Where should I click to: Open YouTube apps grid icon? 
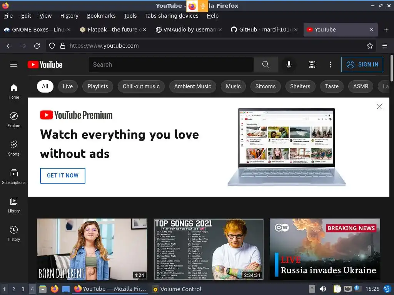[312, 65]
